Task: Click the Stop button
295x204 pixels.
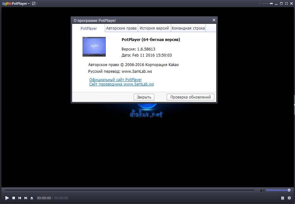Action: tap(14, 198)
